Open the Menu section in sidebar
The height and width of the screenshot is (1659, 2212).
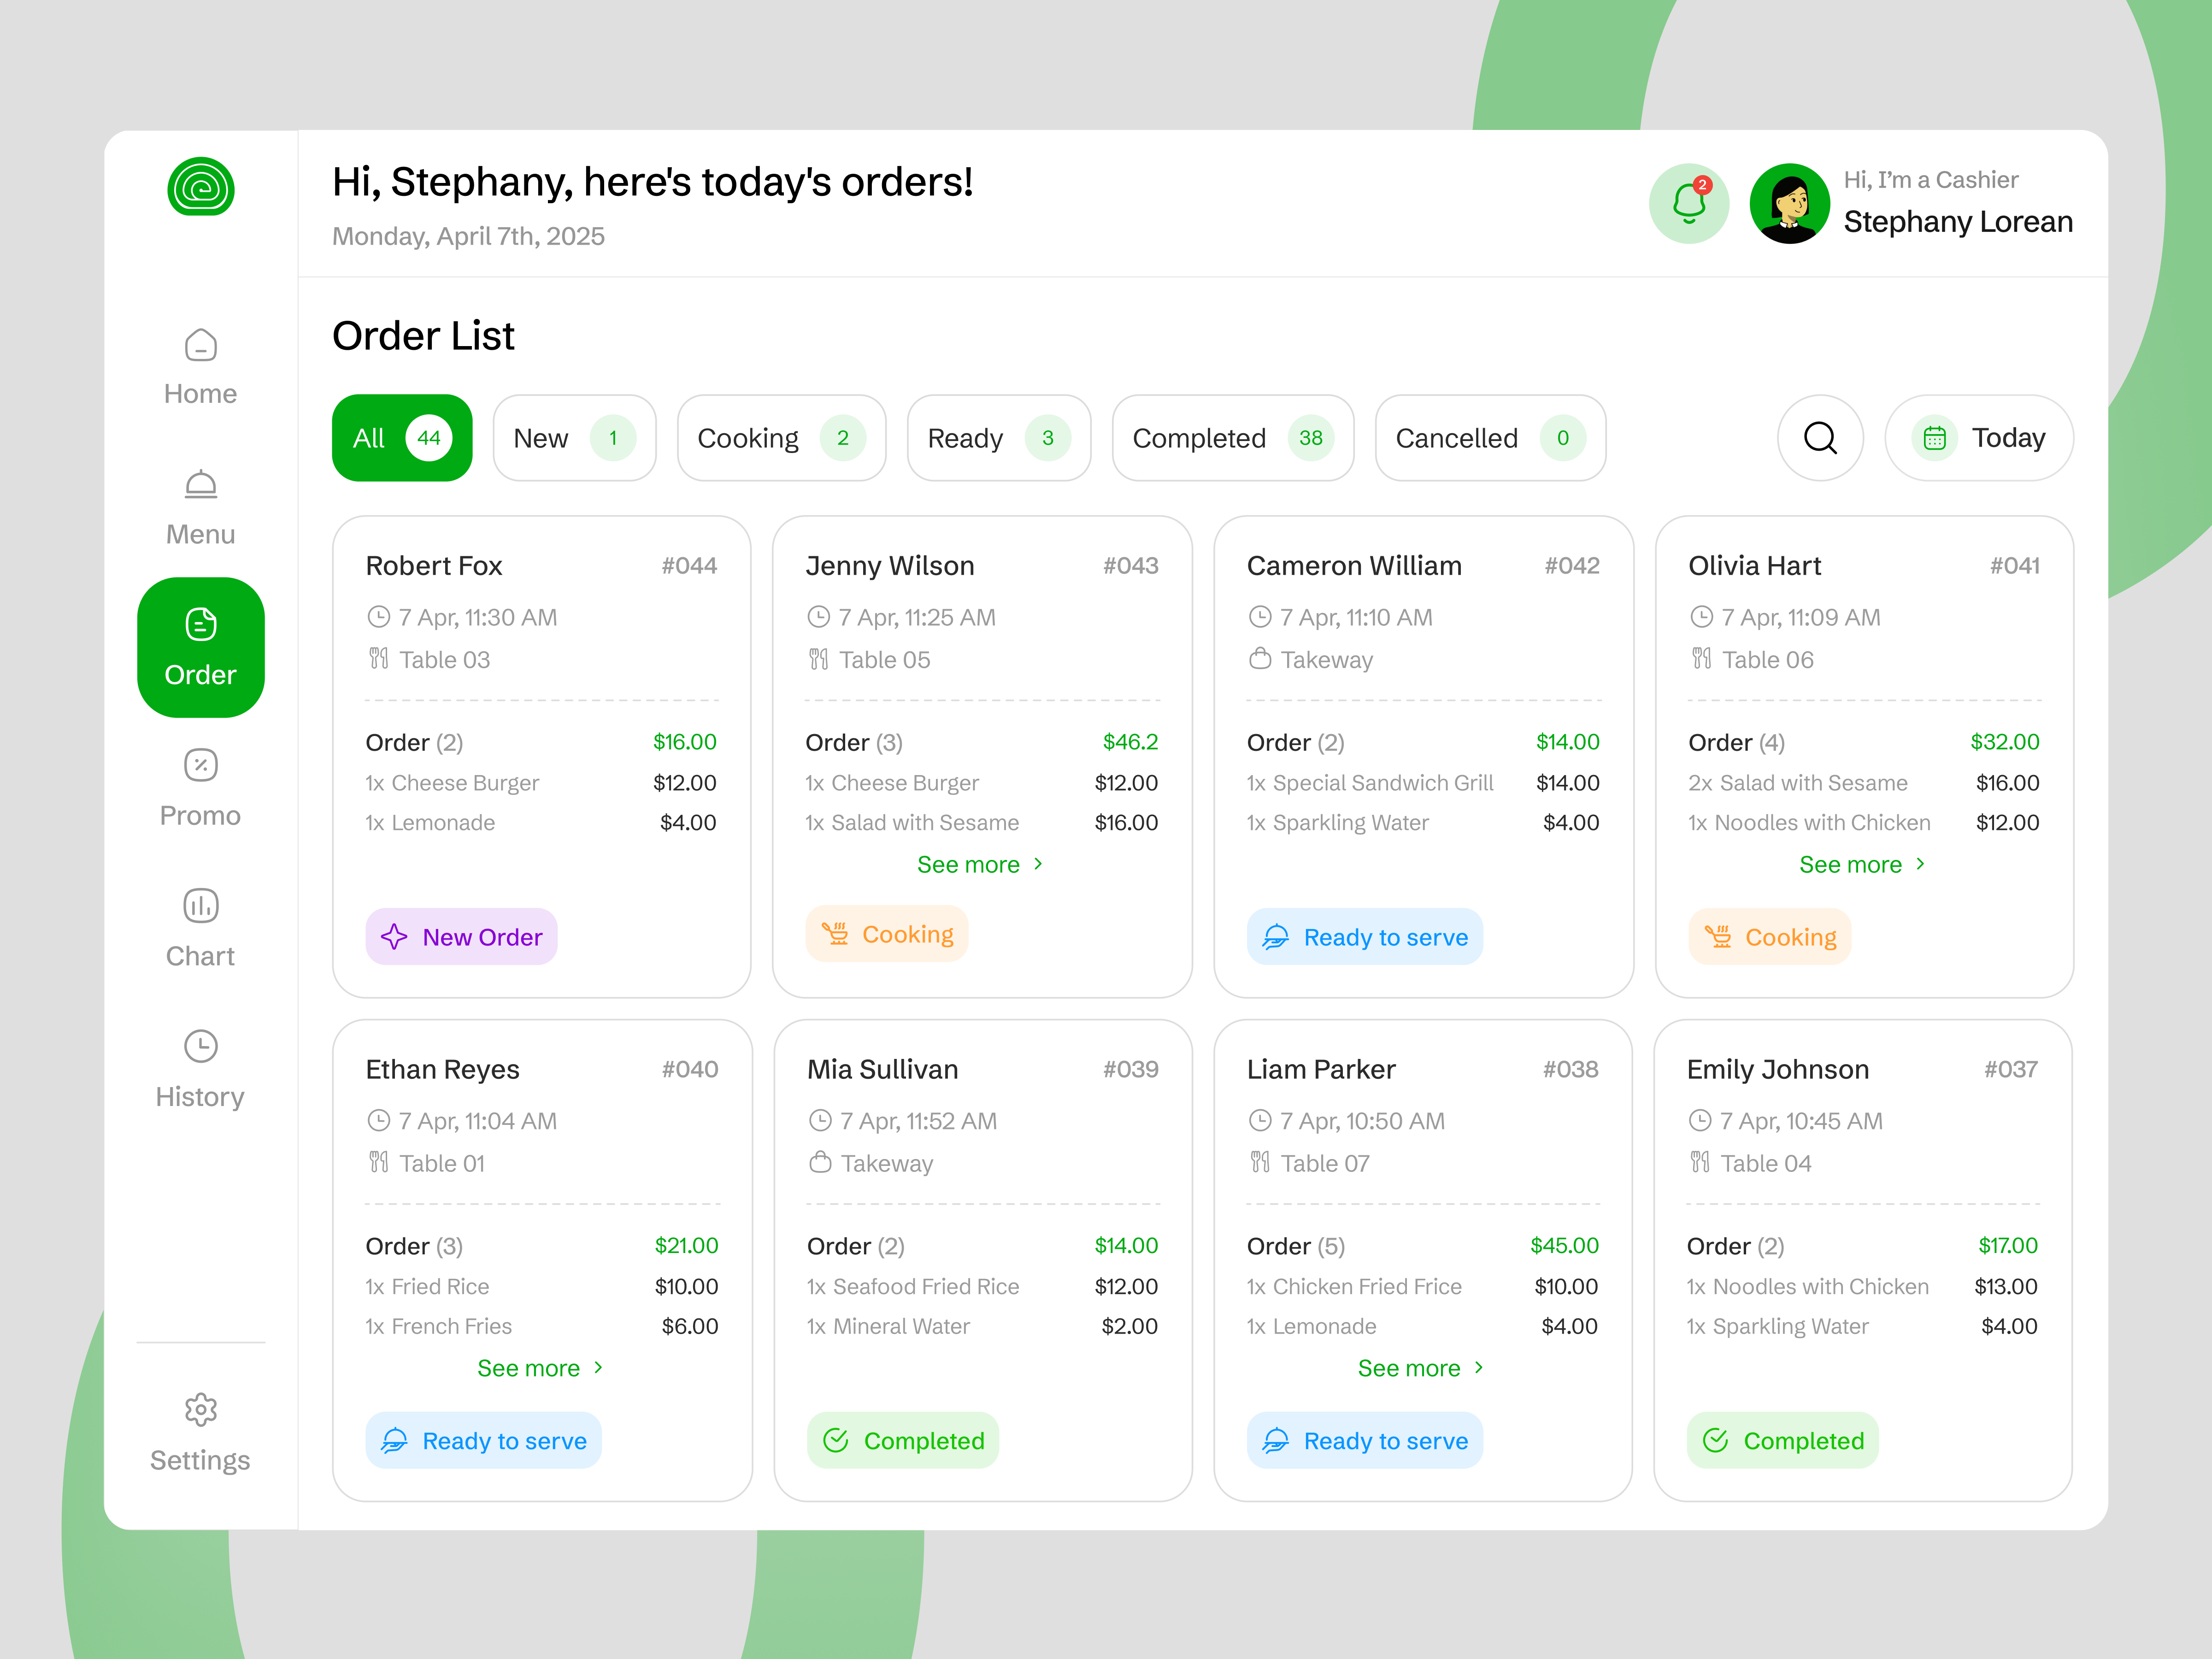[x=201, y=508]
